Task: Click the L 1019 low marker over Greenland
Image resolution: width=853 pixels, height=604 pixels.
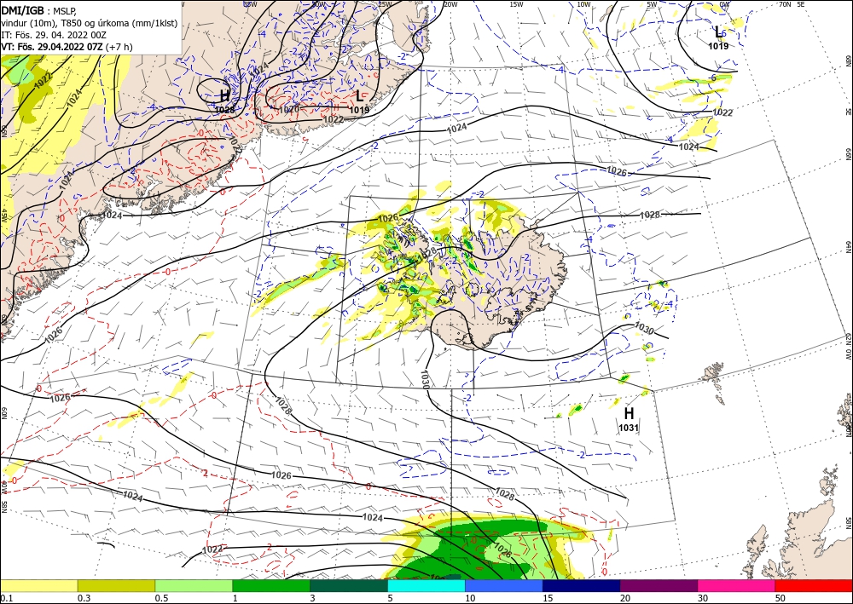Action: pyautogui.click(x=359, y=96)
